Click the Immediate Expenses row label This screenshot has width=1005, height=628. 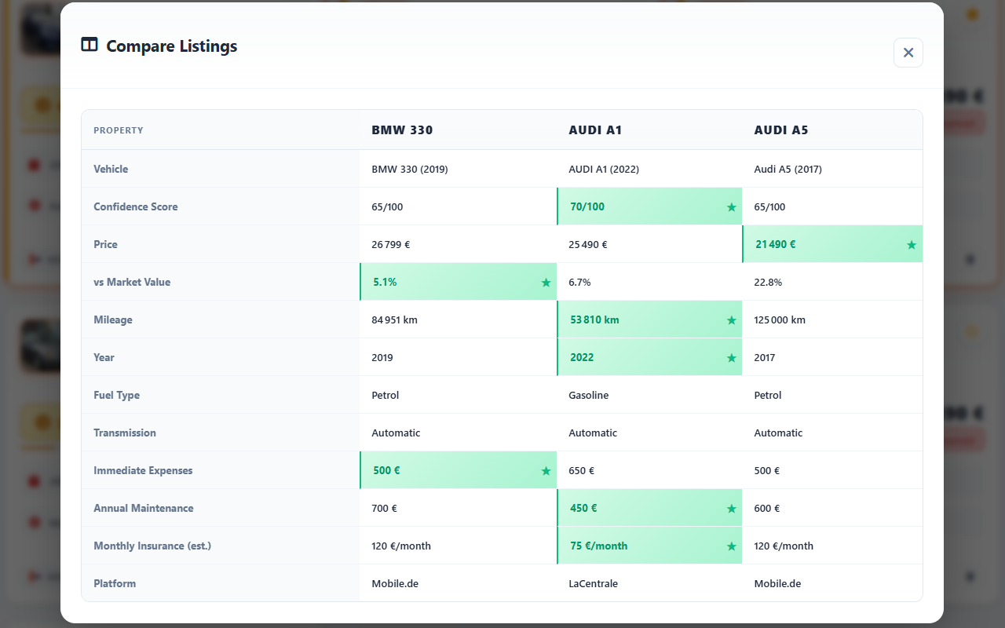[x=143, y=470]
